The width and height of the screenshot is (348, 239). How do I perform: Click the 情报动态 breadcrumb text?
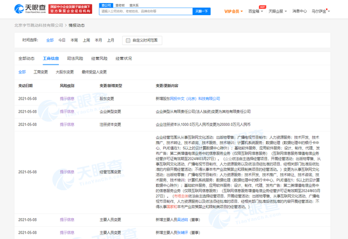pos(77,25)
